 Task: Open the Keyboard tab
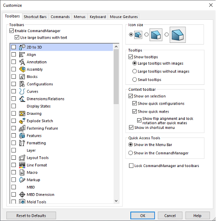[98, 17]
